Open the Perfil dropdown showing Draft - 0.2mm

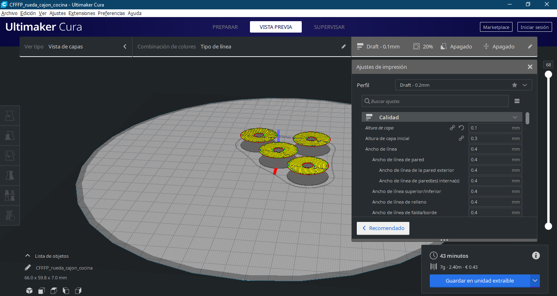pyautogui.click(x=464, y=85)
